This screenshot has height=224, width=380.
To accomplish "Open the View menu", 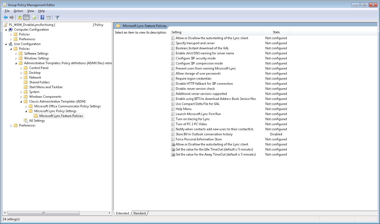I will (x=31, y=11).
